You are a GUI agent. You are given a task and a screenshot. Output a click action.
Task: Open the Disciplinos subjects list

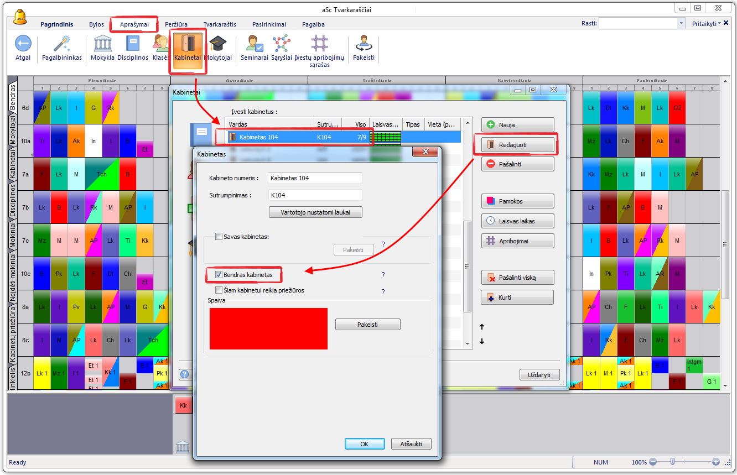[133, 44]
